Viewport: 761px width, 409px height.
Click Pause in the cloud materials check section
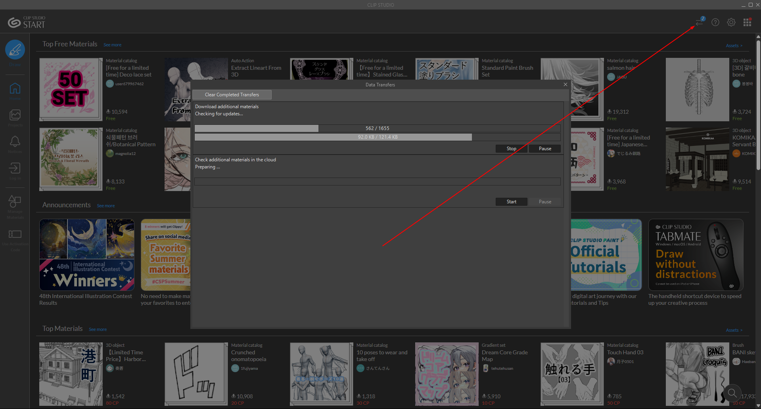(545, 202)
